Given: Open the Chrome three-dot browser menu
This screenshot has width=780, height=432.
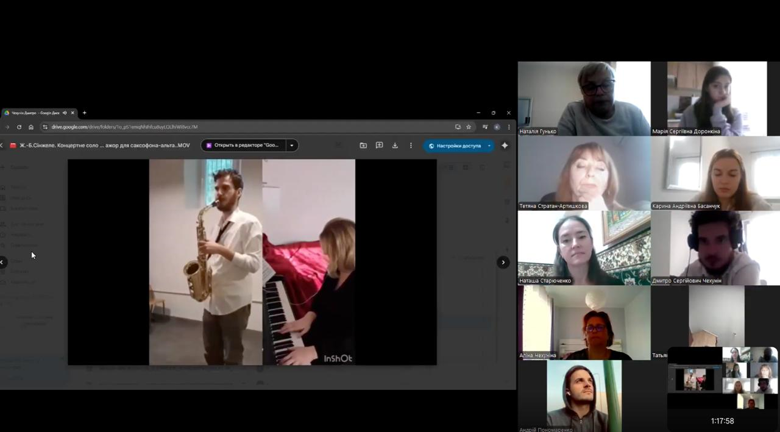Looking at the screenshot, I should tap(509, 127).
